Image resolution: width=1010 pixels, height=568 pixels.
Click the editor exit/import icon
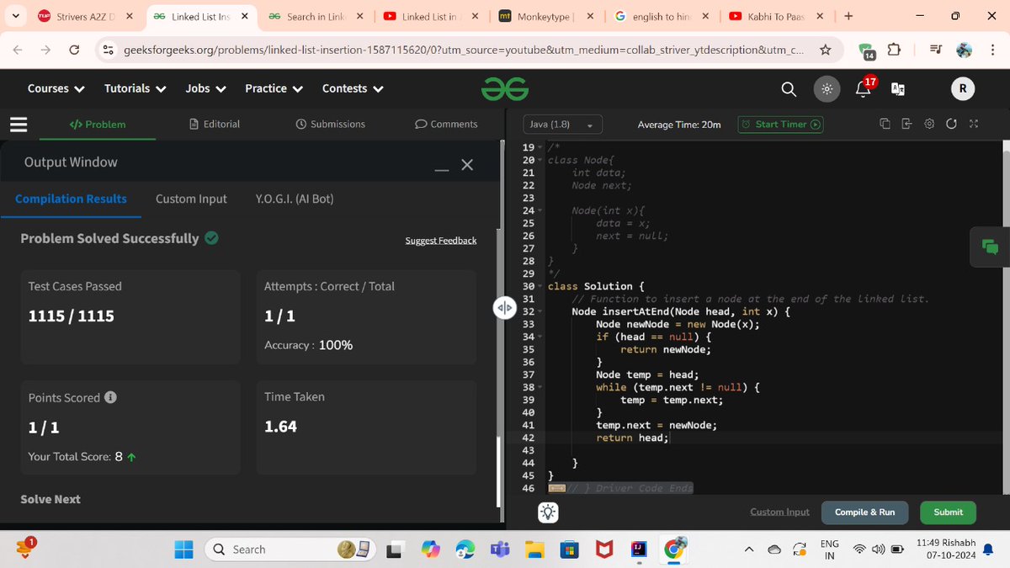pyautogui.click(x=906, y=124)
